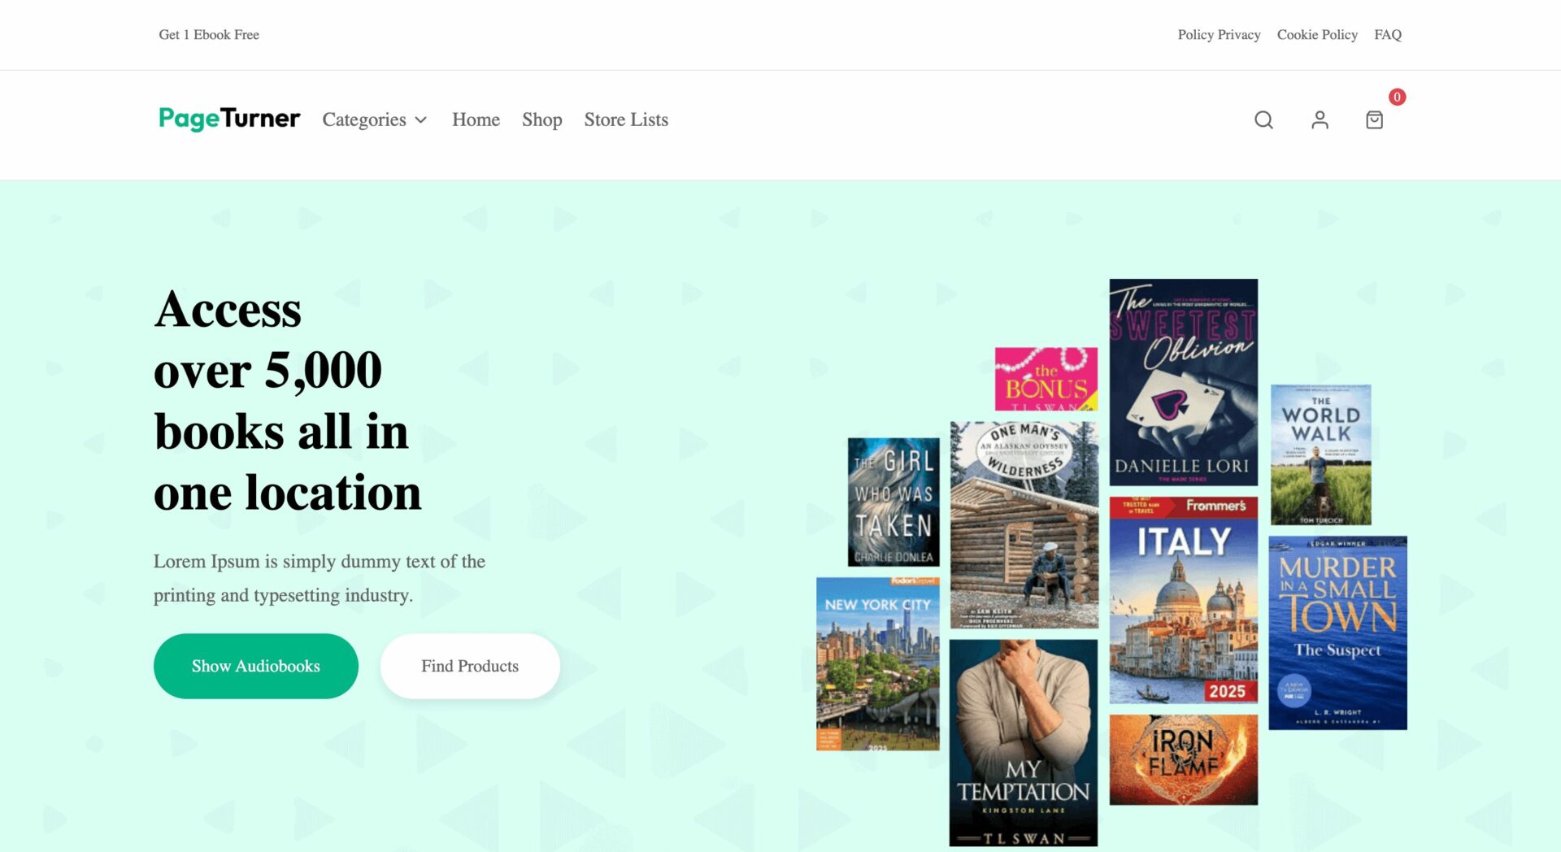The width and height of the screenshot is (1561, 852).
Task: Open the Store Lists menu item
Action: click(x=626, y=120)
